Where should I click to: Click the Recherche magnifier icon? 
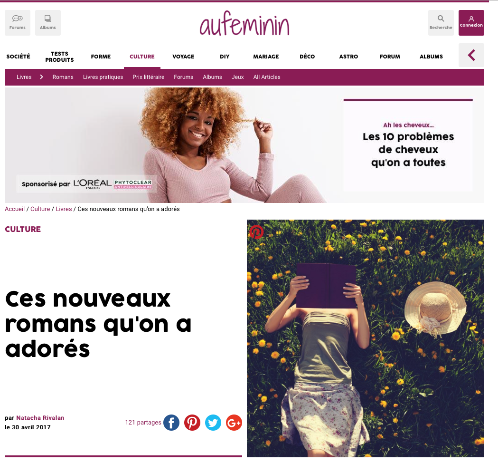point(441,19)
